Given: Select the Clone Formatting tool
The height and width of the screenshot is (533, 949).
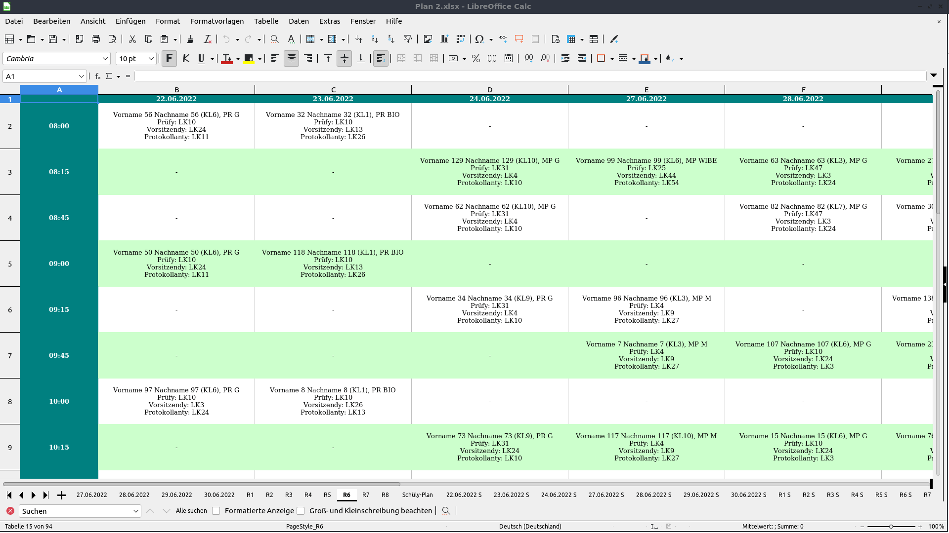Looking at the screenshot, I should (191, 39).
